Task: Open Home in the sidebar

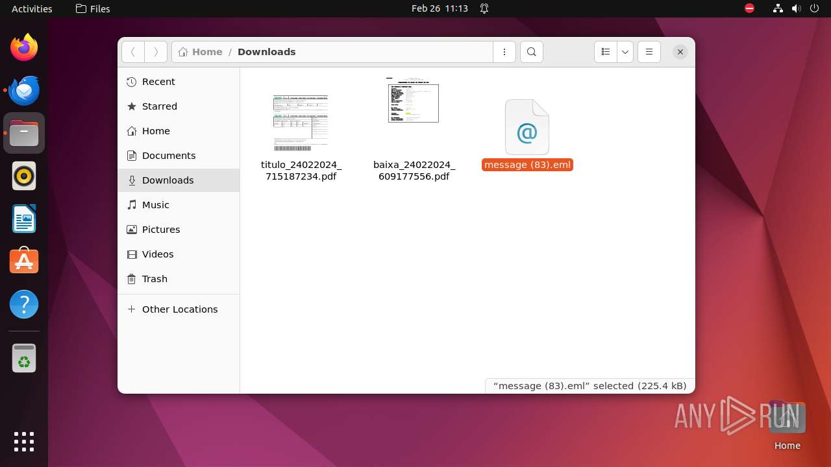Action: (x=179, y=131)
